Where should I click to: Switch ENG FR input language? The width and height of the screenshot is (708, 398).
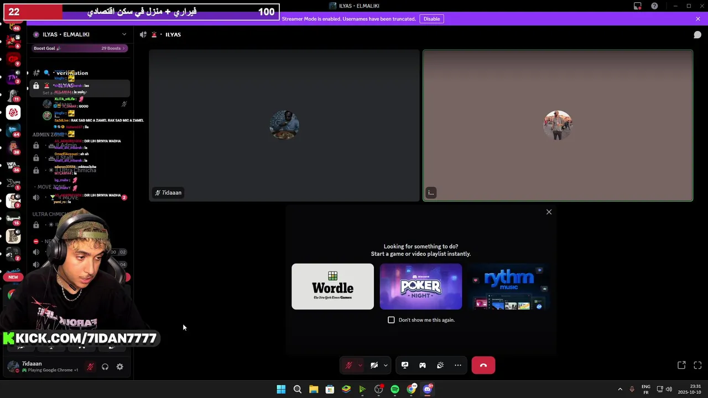(x=646, y=389)
